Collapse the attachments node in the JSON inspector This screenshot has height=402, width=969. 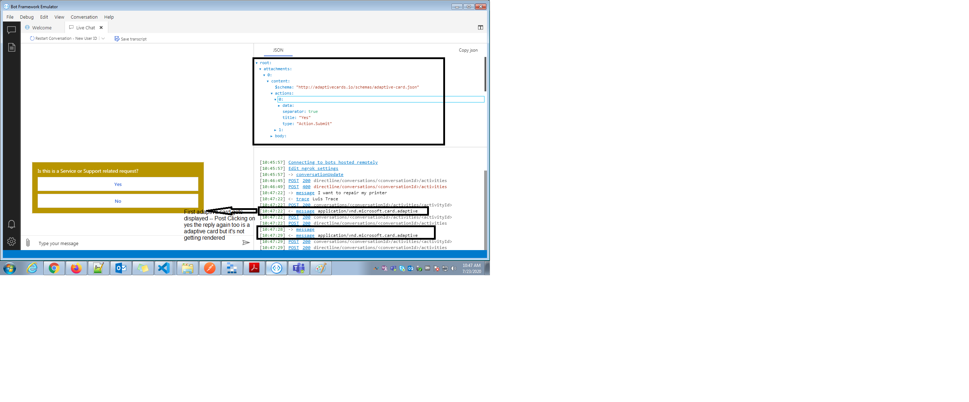tap(260, 69)
